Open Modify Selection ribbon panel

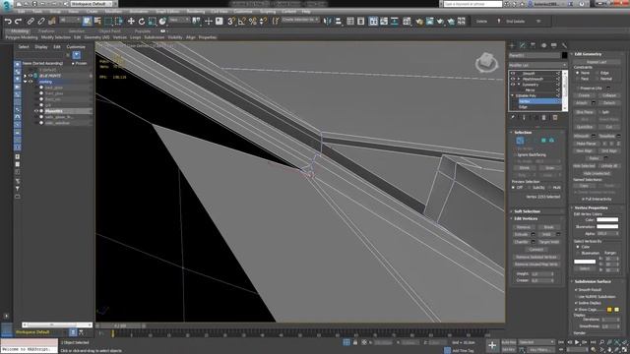click(56, 37)
